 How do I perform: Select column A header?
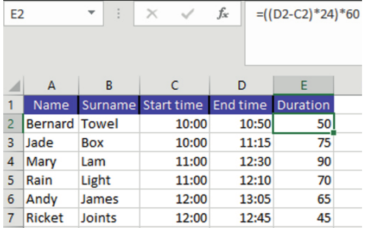click(51, 85)
